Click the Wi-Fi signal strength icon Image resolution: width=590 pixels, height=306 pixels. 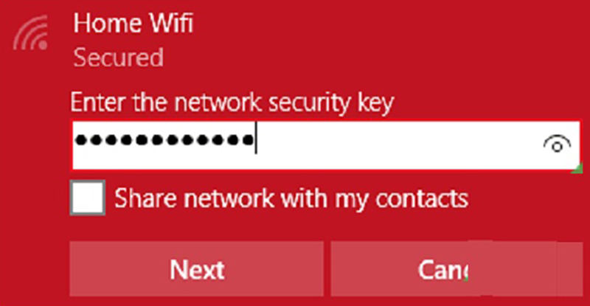pos(31,33)
